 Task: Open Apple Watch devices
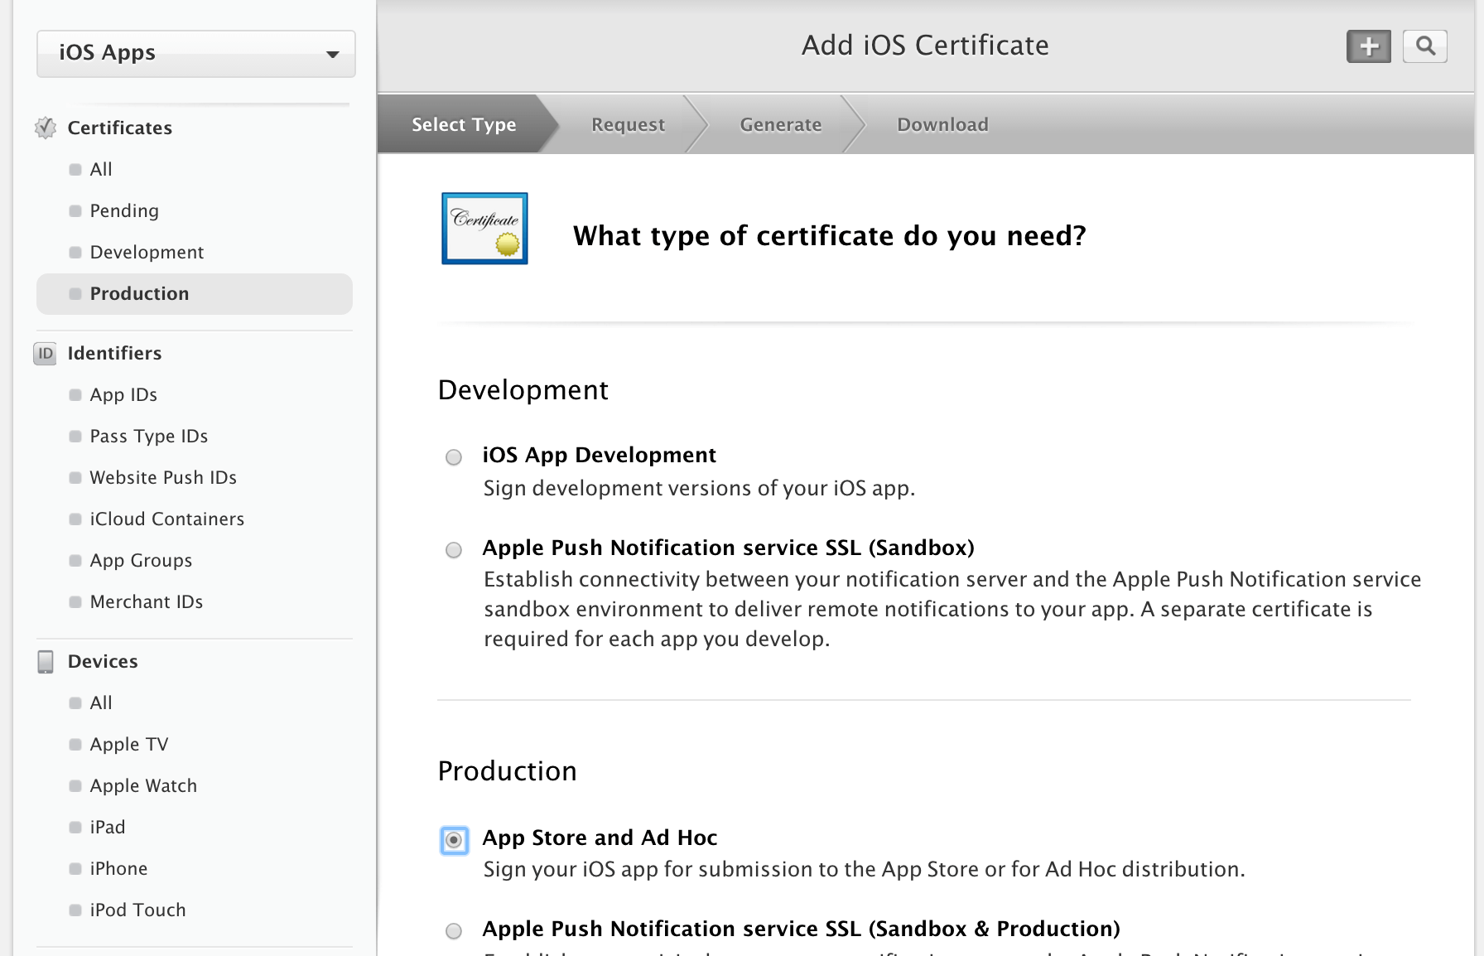click(143, 785)
